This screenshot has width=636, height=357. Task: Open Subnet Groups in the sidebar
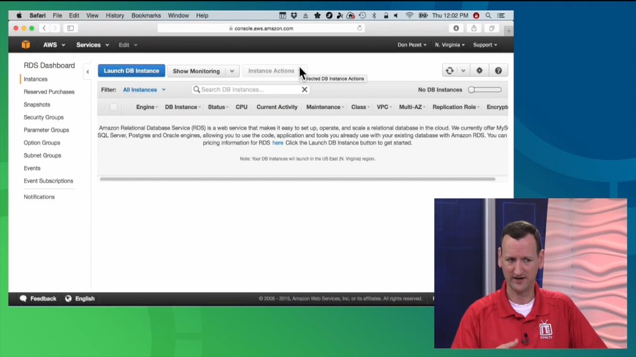(42, 156)
